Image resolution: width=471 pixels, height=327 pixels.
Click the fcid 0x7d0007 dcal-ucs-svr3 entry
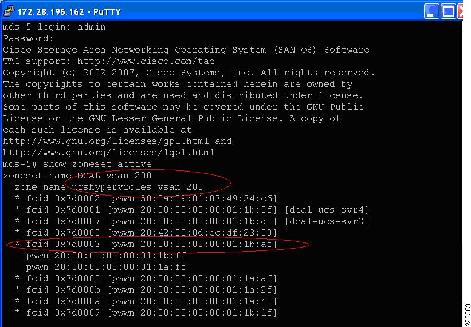click(x=191, y=221)
